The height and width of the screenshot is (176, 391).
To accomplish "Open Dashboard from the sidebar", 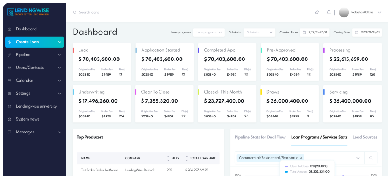I will pyautogui.click(x=26, y=29).
